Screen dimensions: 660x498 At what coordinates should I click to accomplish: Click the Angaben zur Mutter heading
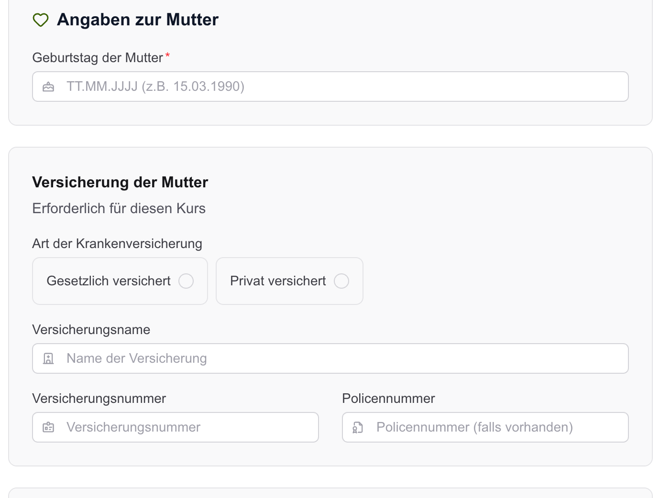(x=138, y=20)
